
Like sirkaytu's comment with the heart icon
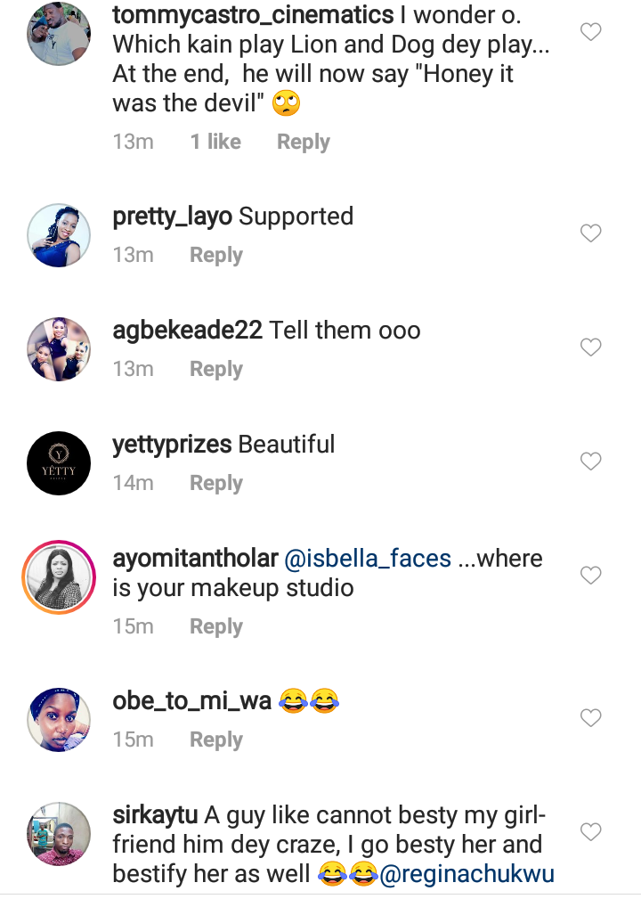point(591,832)
